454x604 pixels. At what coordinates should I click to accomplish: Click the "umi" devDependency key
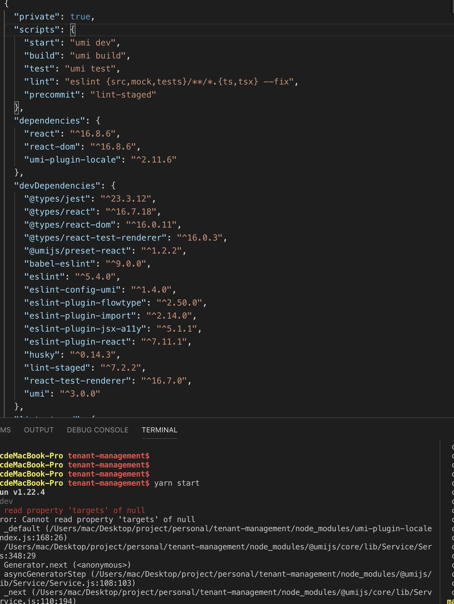[37, 394]
